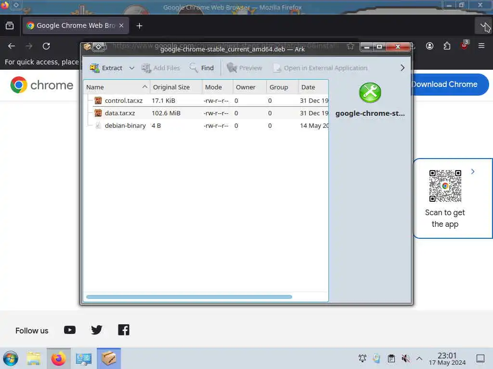Click Firefox forward arrow
The width and height of the screenshot is (493, 369).
pyautogui.click(x=29, y=46)
